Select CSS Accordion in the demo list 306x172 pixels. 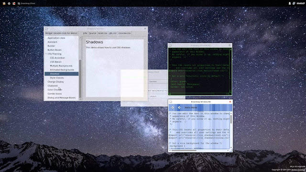(57, 58)
